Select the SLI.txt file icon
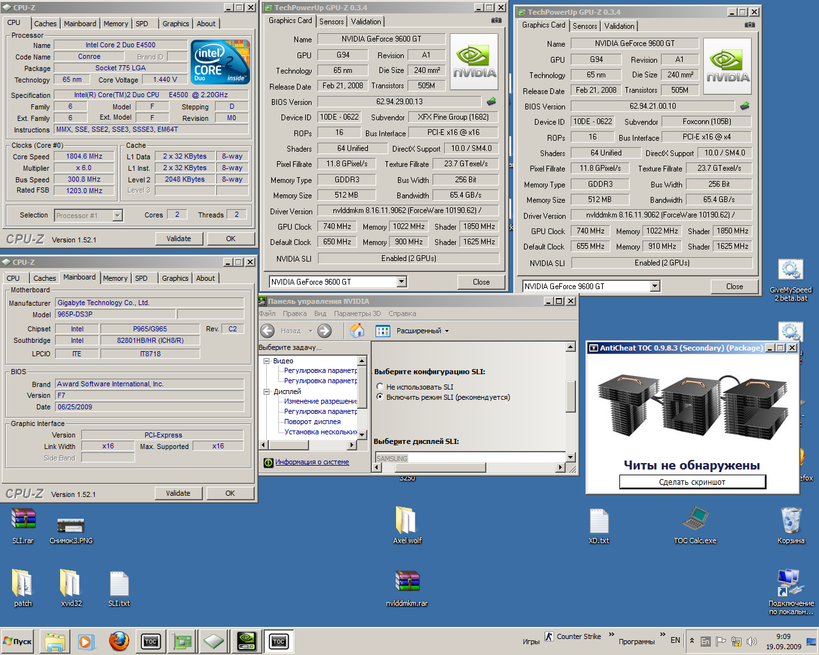819x655 pixels. point(119,588)
